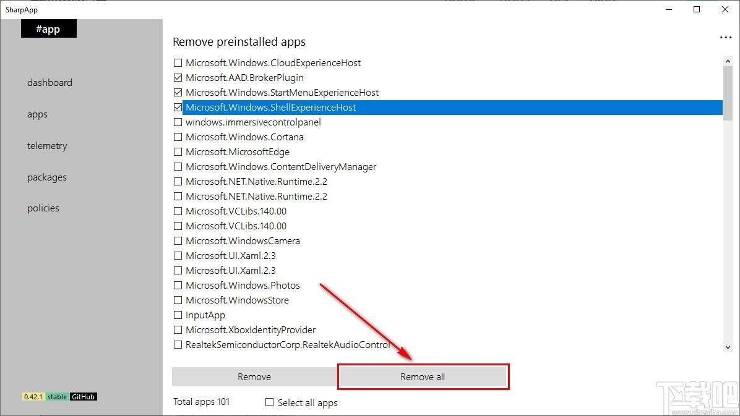This screenshot has width=740, height=416.
Task: Click the stable release badge
Action: coord(57,397)
